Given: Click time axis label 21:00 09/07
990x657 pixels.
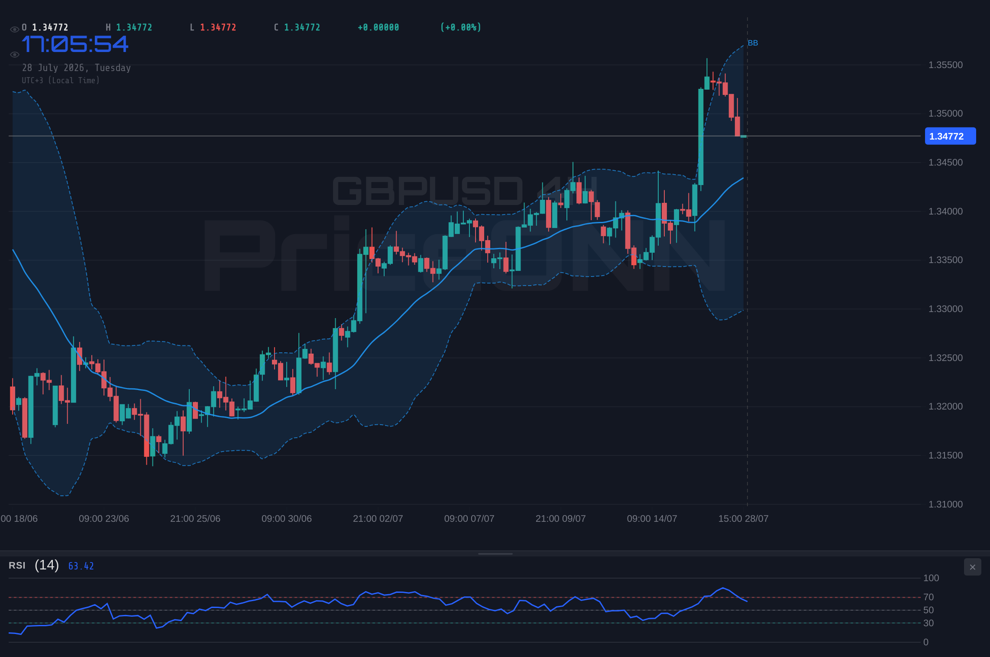Looking at the screenshot, I should click(x=561, y=519).
